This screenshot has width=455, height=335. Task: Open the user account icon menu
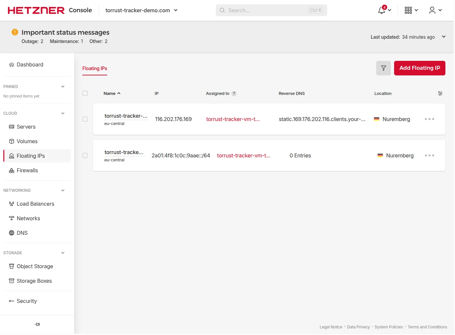click(x=432, y=10)
